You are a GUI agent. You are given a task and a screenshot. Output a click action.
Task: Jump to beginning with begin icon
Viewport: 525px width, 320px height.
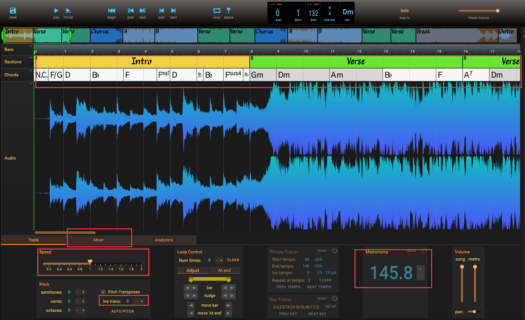(x=111, y=11)
